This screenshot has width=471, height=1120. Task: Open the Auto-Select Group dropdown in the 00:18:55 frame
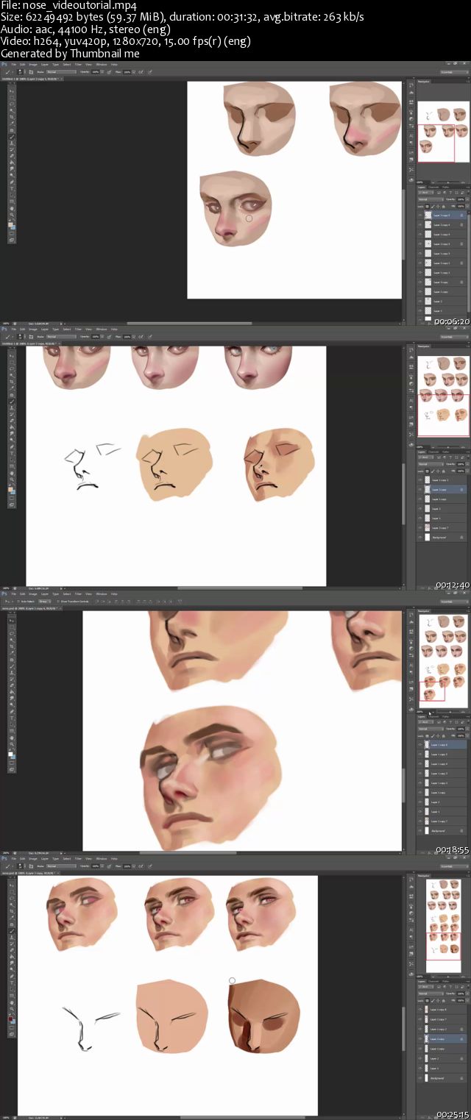click(45, 602)
